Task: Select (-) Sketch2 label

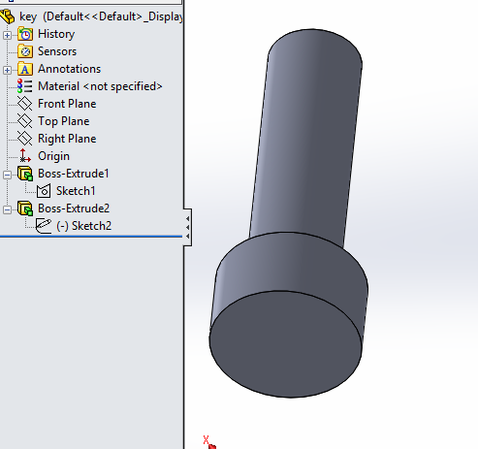Action: (84, 226)
